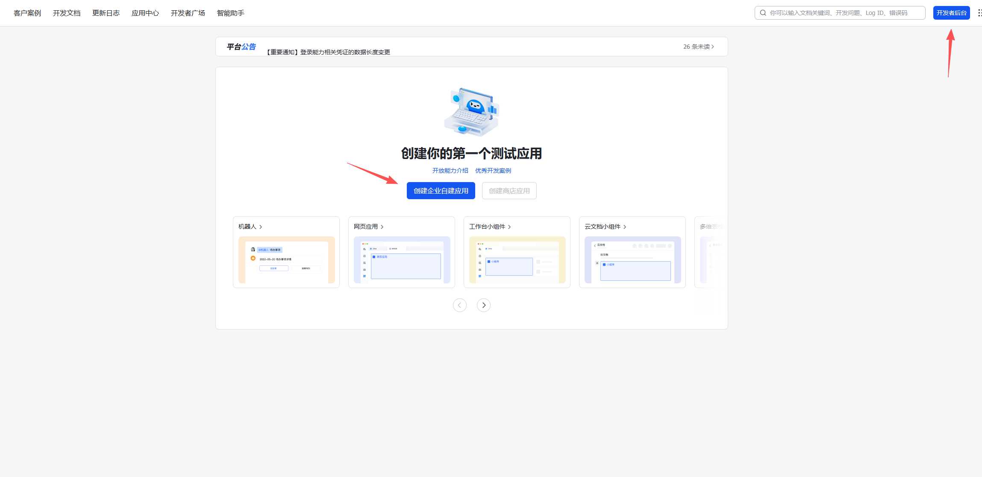Open the 开放能力介绍 link
The height and width of the screenshot is (477, 982).
click(450, 170)
